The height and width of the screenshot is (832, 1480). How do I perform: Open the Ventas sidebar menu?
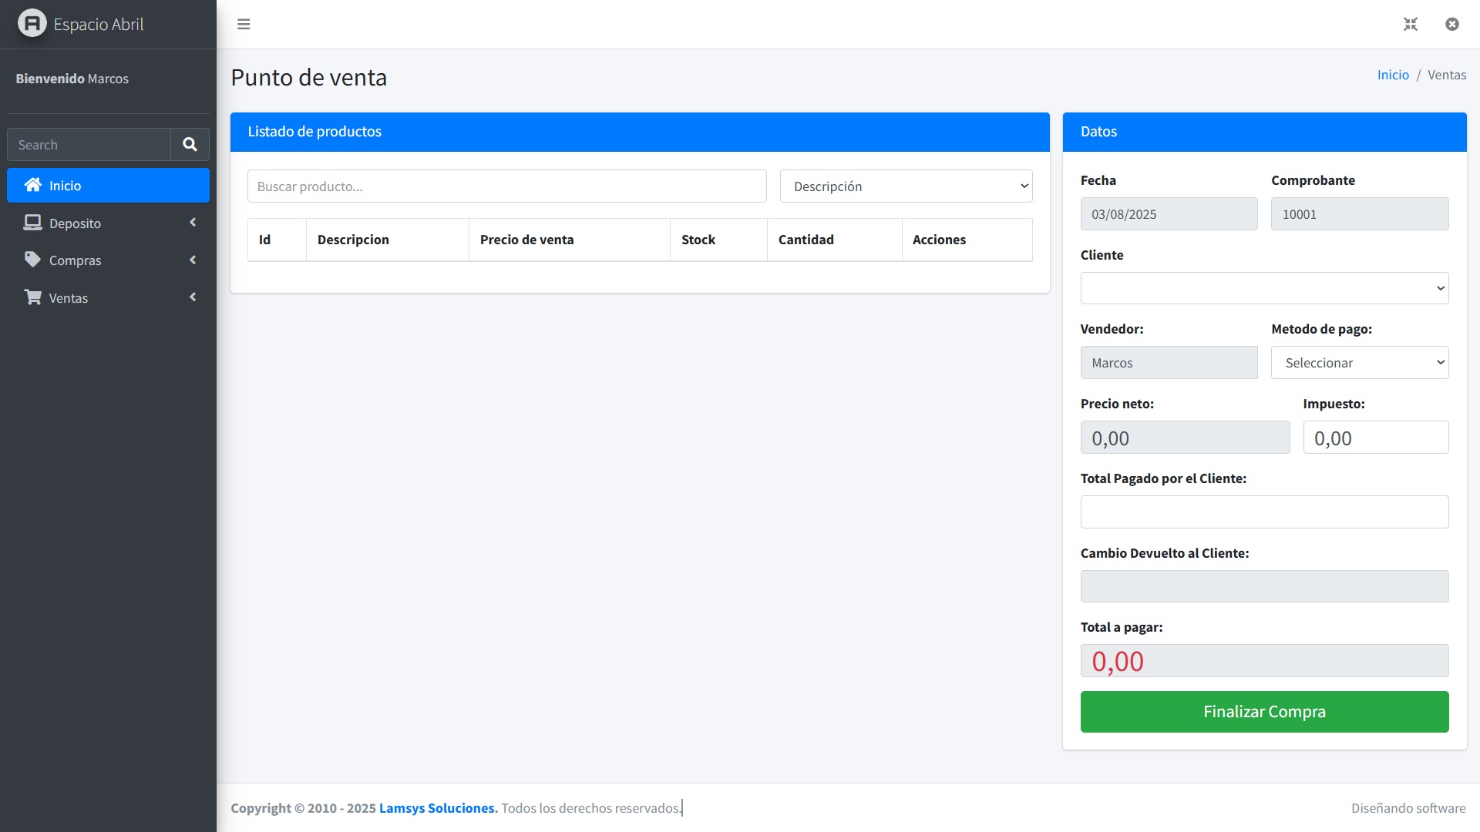(x=108, y=298)
